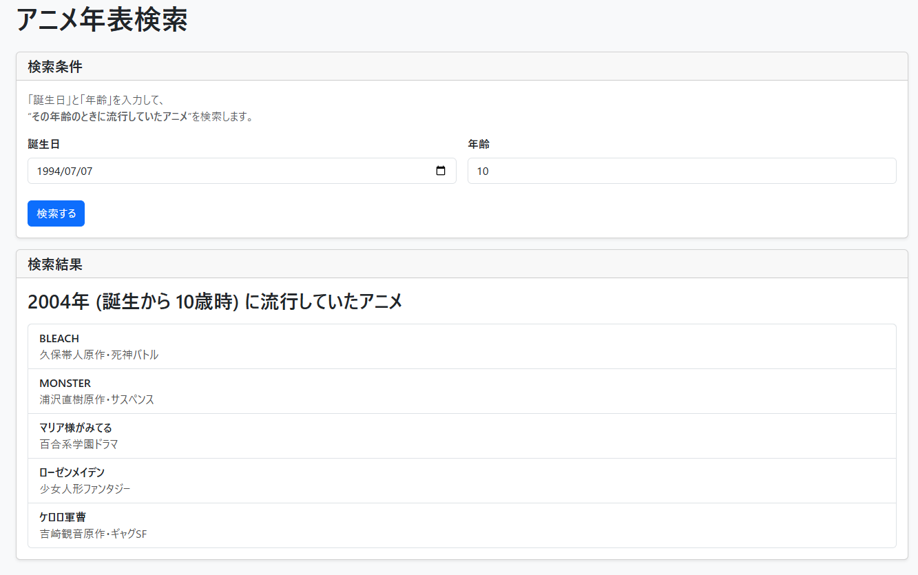This screenshot has width=918, height=575.
Task: Click the 年齢 field label
Action: 479,144
